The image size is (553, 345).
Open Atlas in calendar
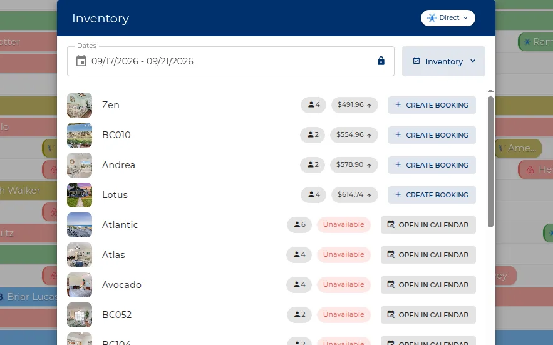coord(428,255)
